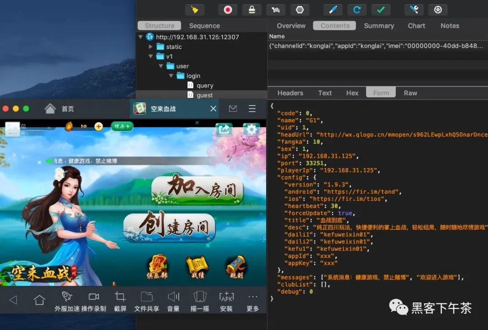Collapse the http://192.168.31.125:12307 host node
Screen dimensions: 488x330
point(141,37)
